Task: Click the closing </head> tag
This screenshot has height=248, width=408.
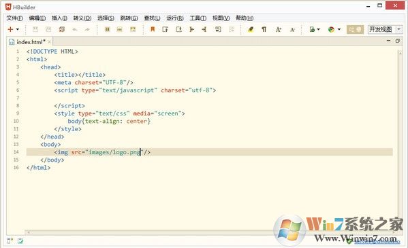Action: click(52, 137)
